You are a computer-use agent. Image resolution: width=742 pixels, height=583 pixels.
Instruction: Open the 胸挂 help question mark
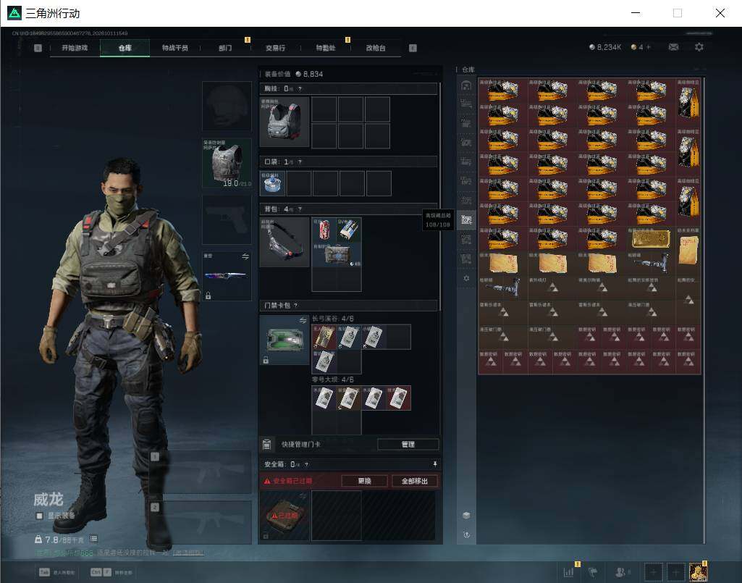pos(300,88)
